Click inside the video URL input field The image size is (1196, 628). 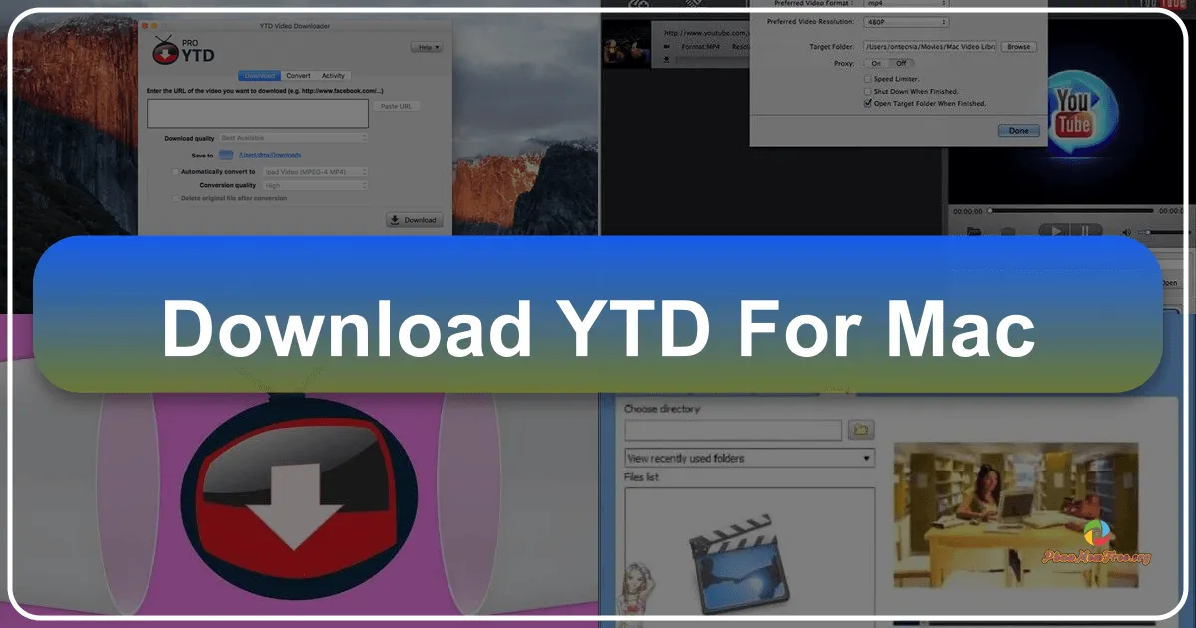tap(256, 113)
